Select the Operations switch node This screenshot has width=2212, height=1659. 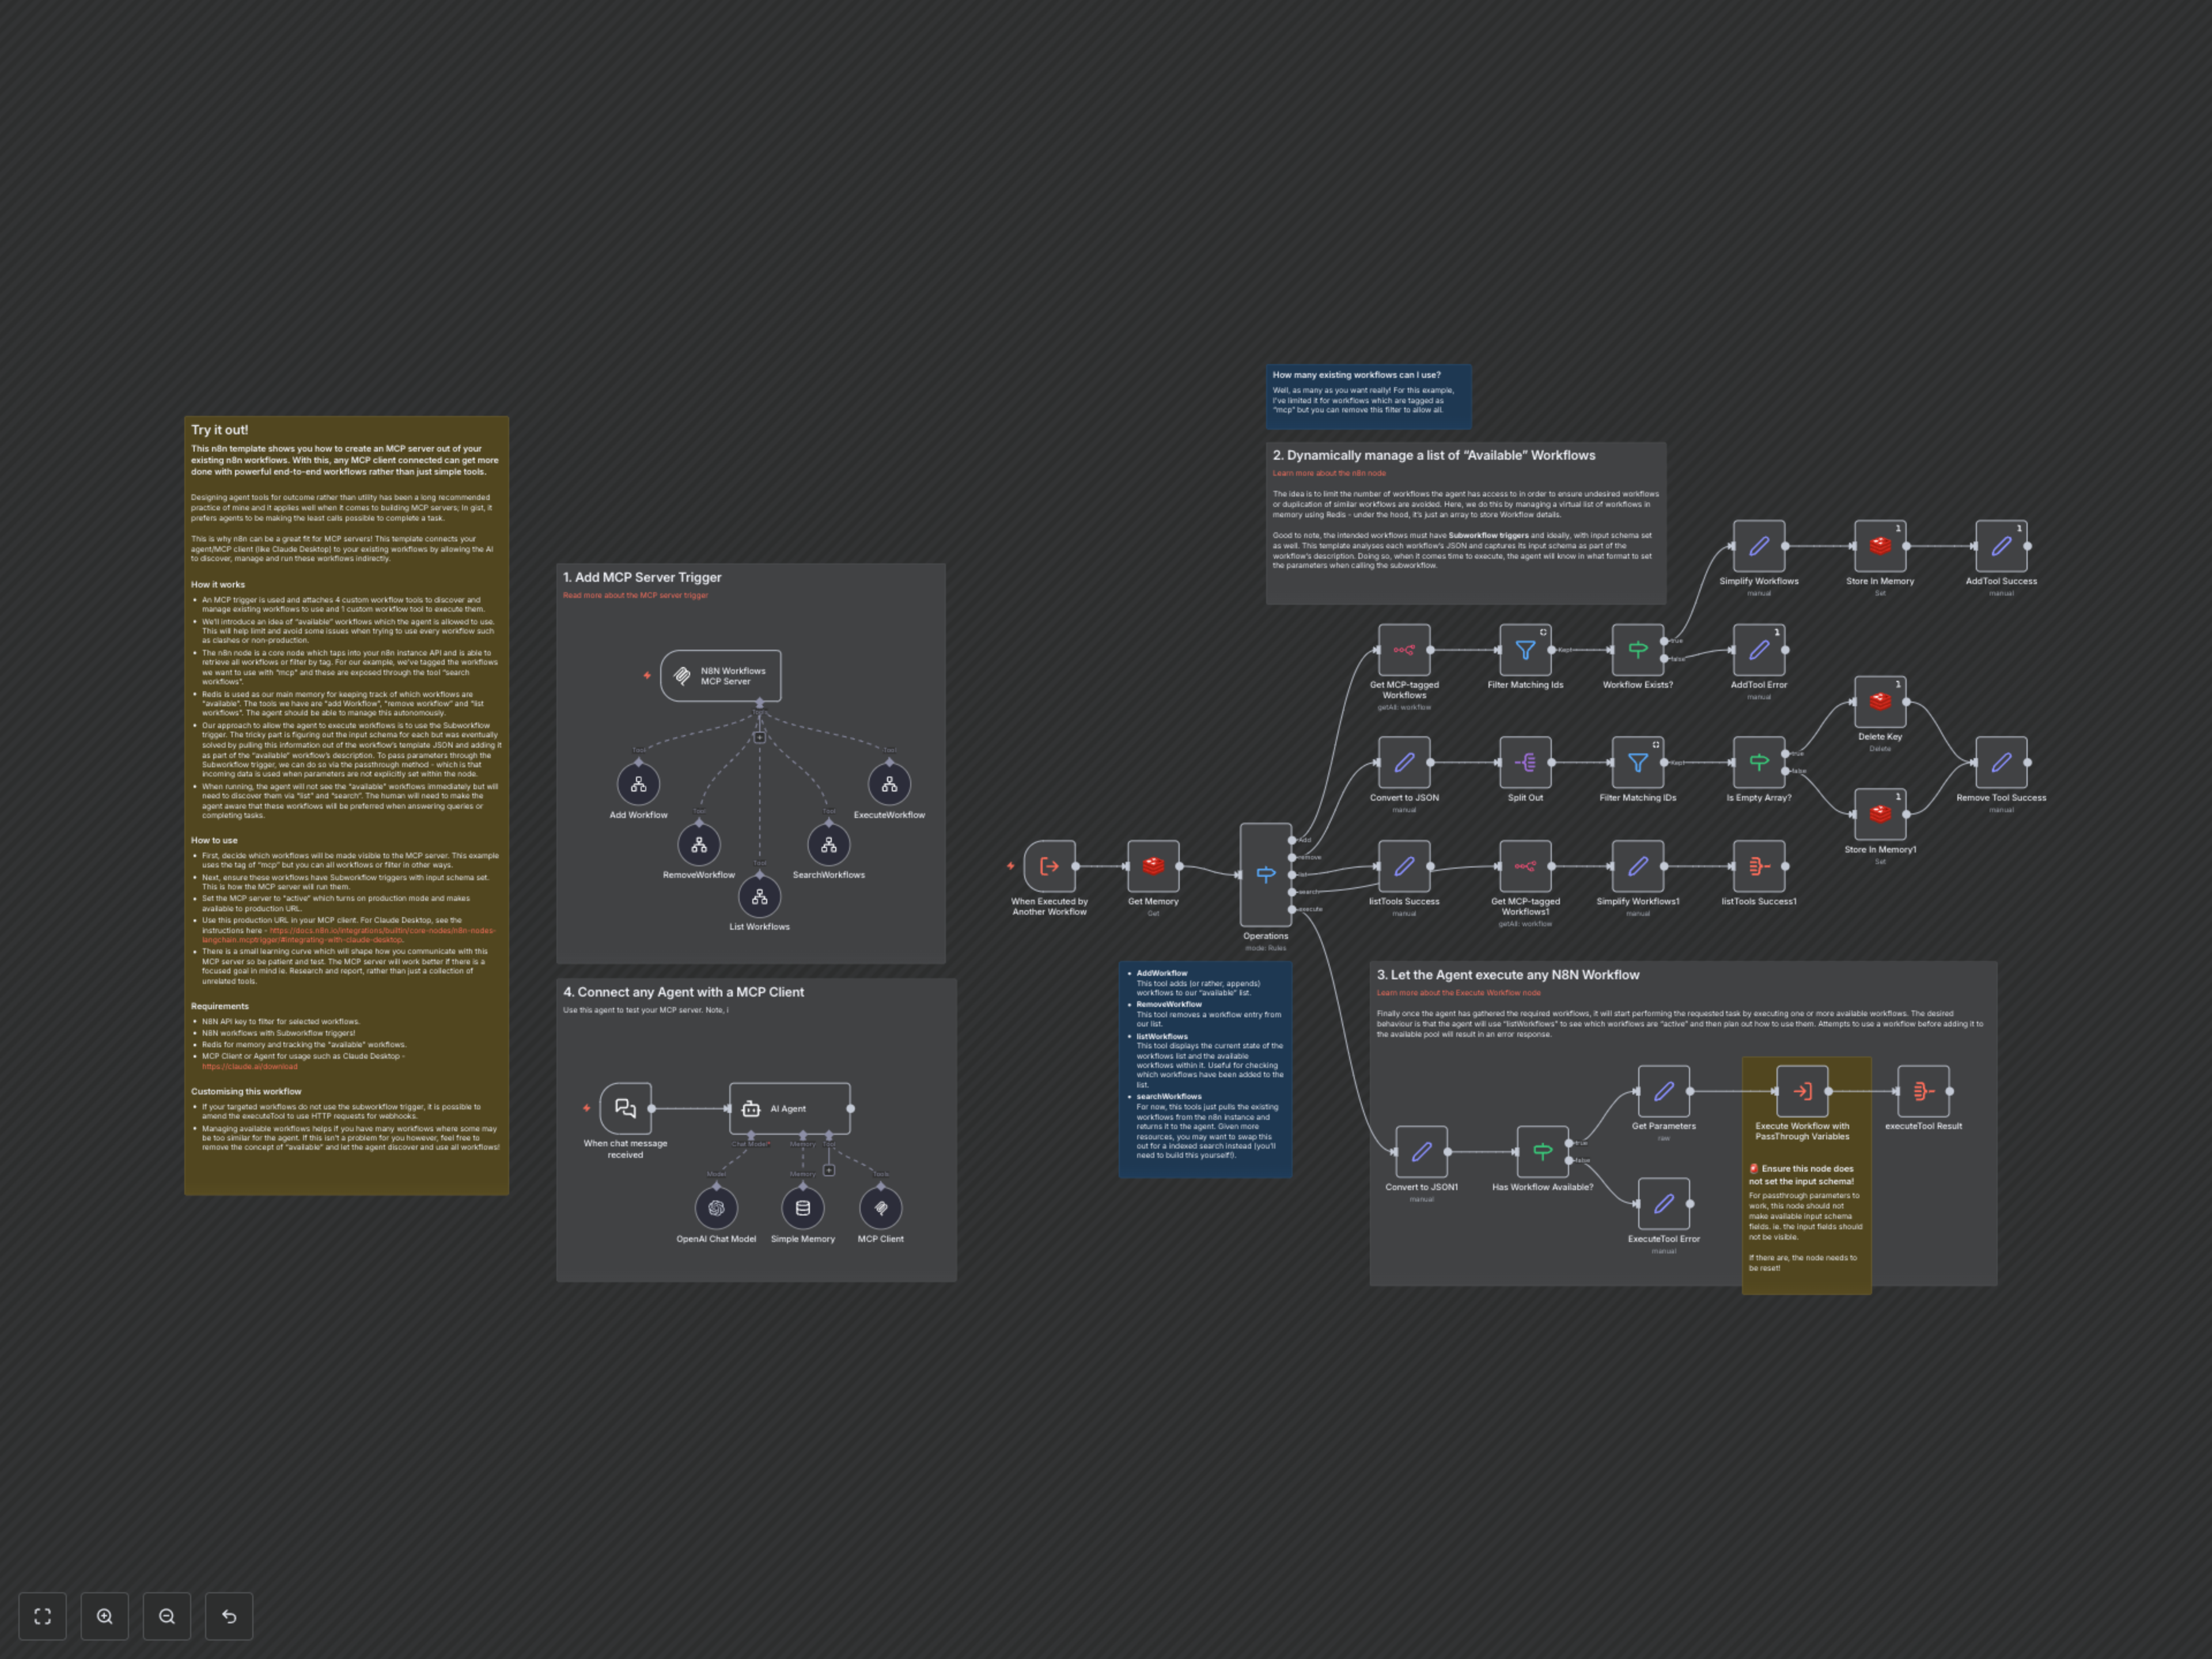1265,874
